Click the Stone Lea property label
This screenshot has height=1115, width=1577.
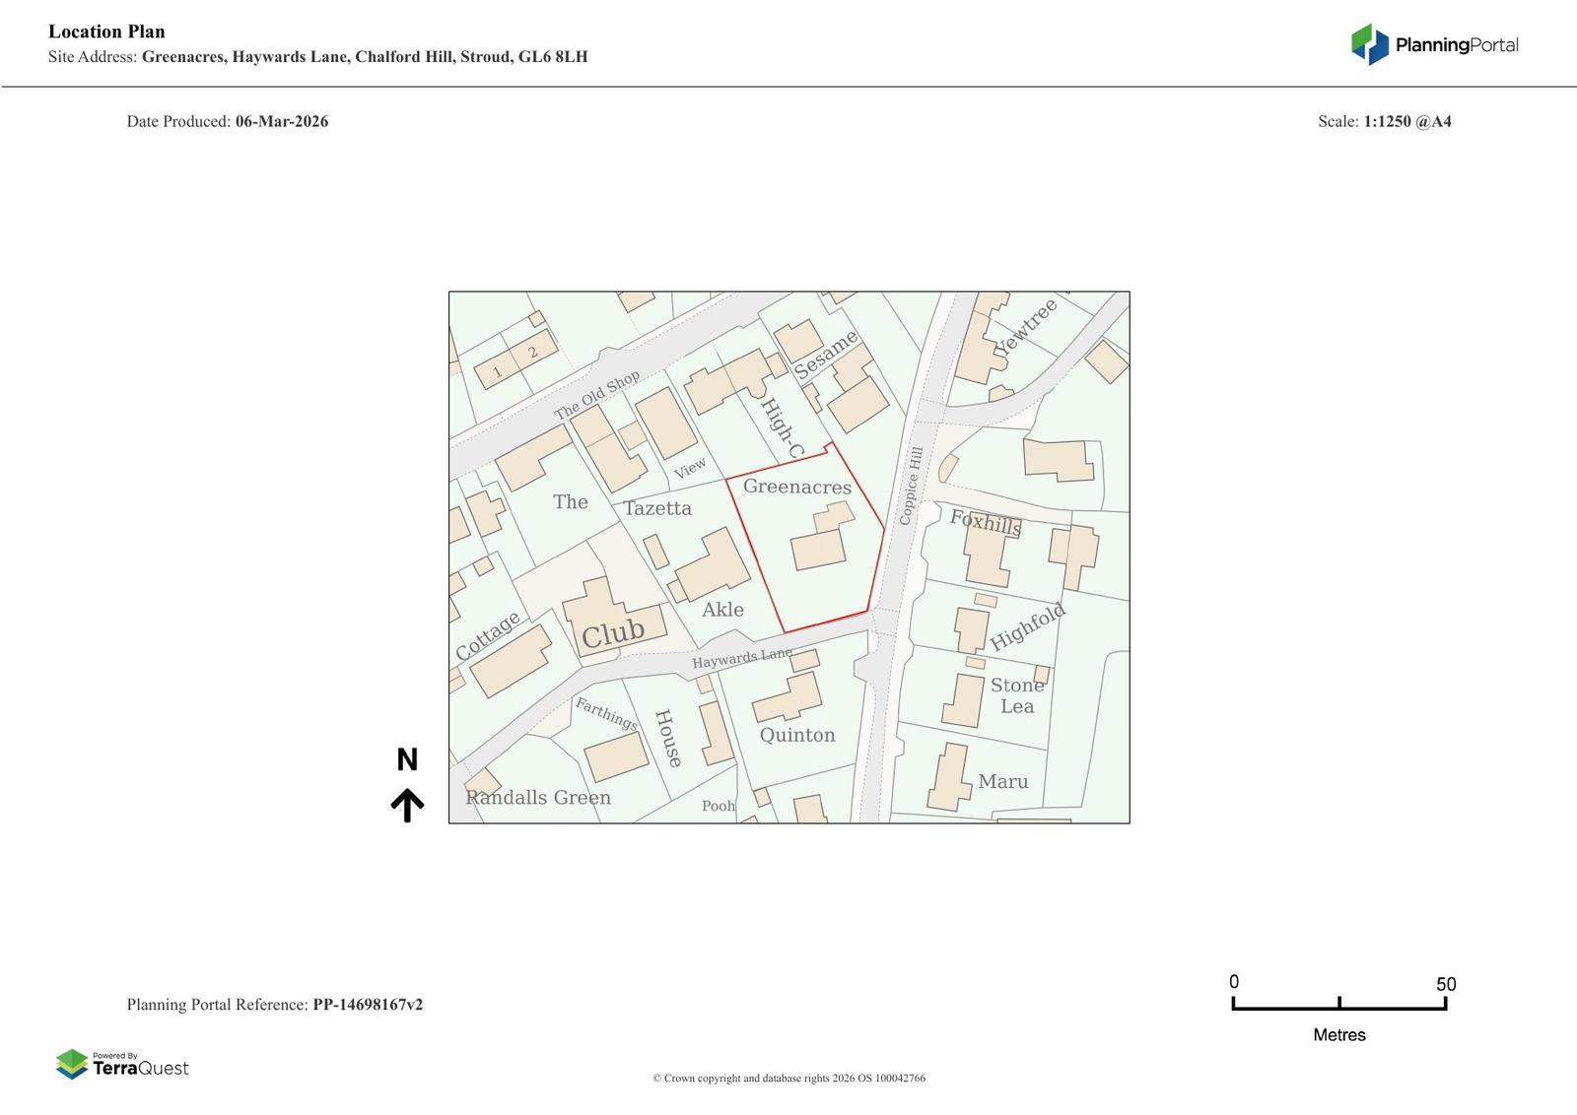coord(1017,695)
